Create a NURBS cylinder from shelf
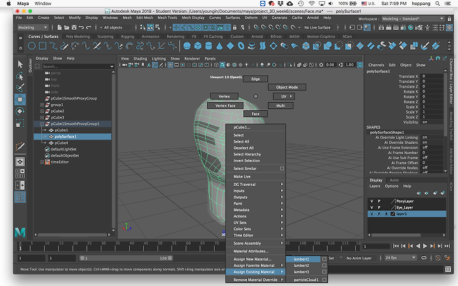The image size is (458, 286). [x=209, y=46]
